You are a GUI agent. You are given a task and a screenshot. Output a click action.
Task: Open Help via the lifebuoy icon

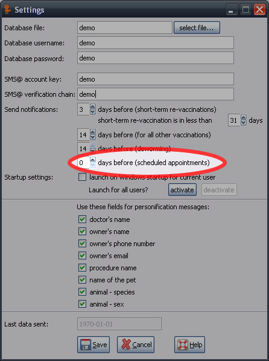tap(189, 345)
